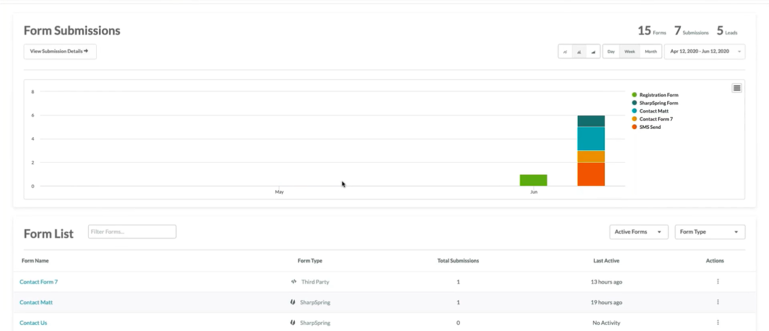
Task: Expand the Form Type filter dropdown
Action: tap(710, 232)
